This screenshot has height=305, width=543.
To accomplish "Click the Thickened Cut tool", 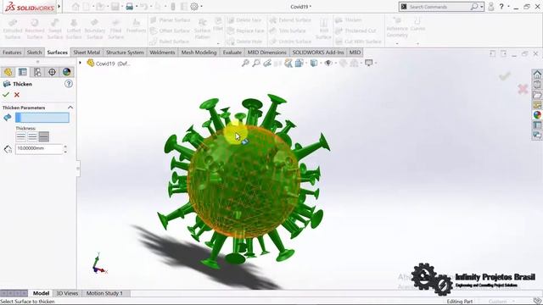I will 355,30.
